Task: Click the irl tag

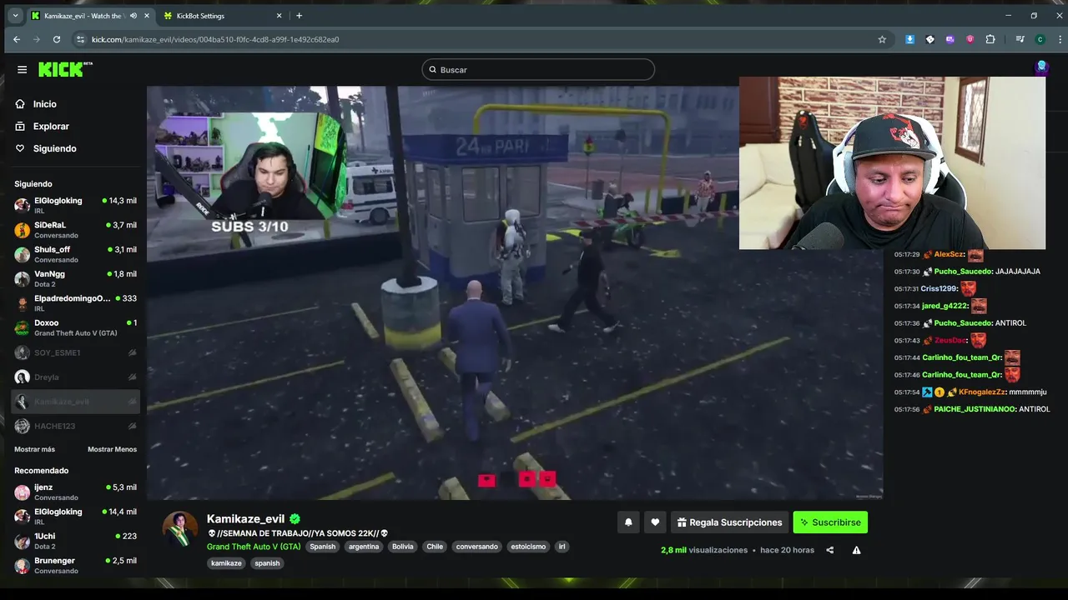Action: click(x=562, y=547)
